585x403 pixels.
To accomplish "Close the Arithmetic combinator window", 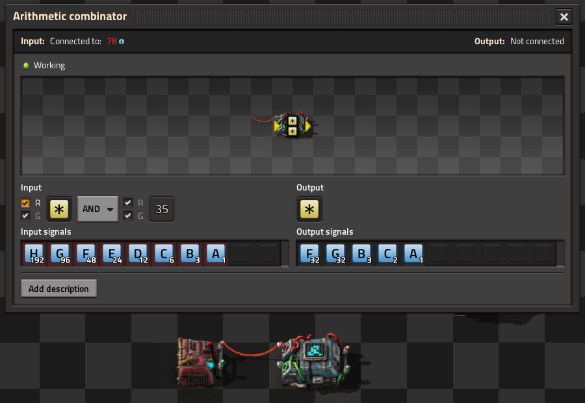I will click(x=564, y=17).
